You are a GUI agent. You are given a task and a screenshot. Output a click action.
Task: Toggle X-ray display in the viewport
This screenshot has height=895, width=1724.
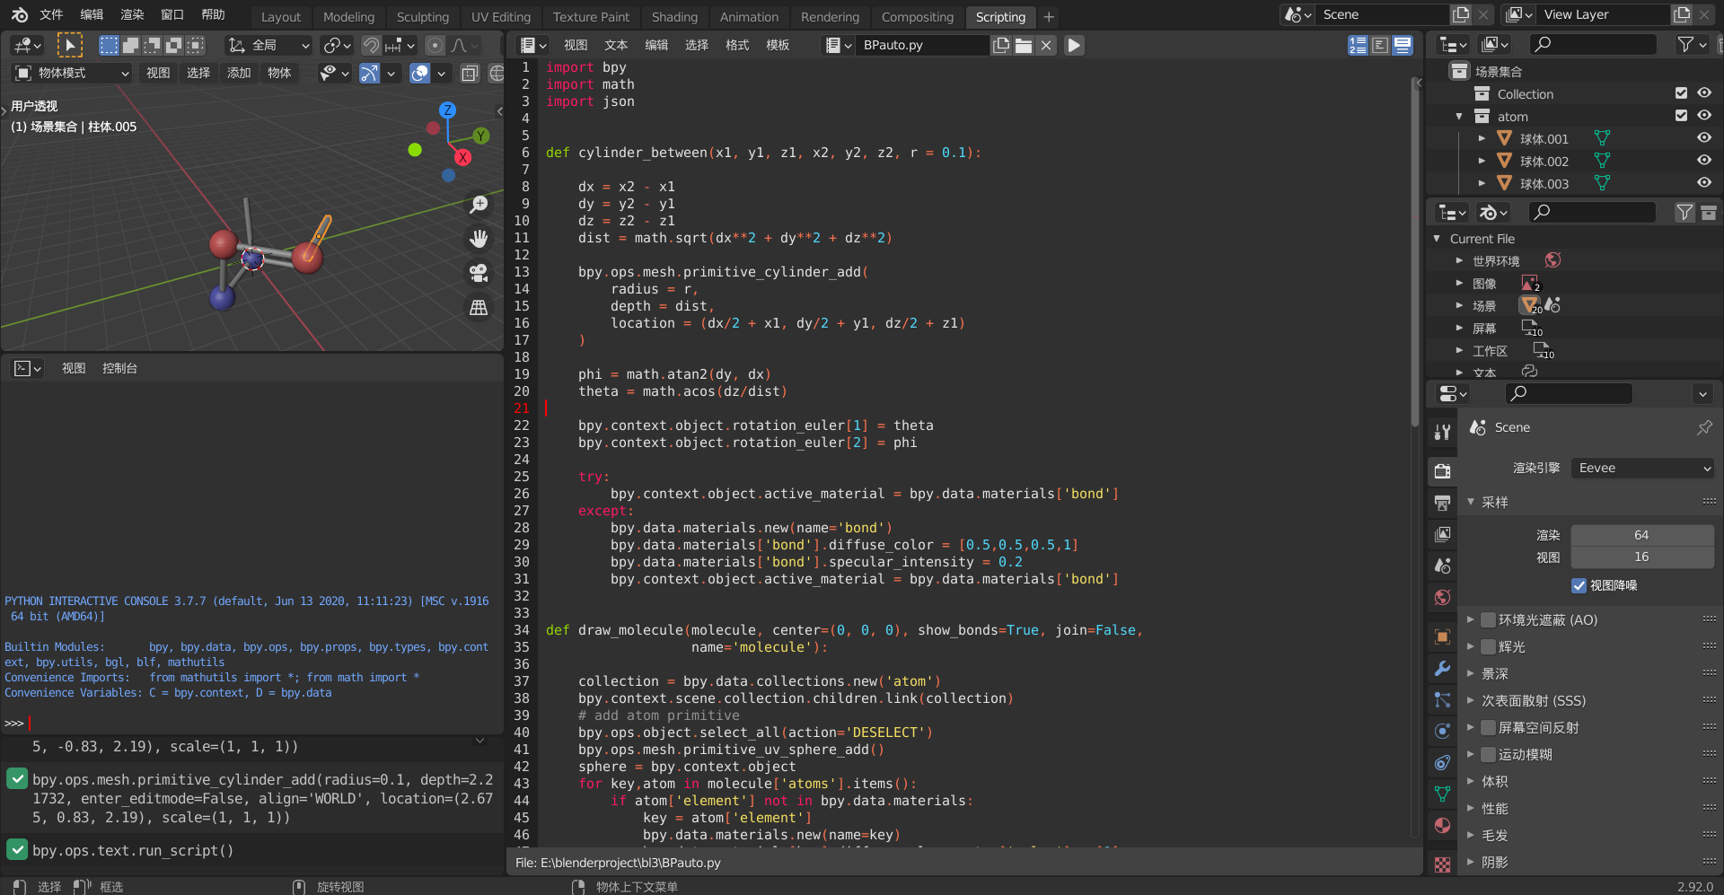tap(469, 73)
